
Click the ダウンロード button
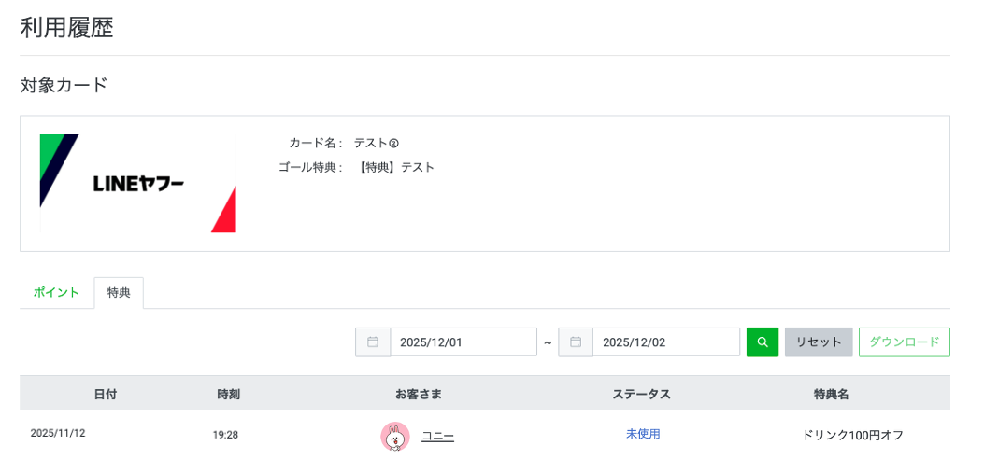coord(904,342)
